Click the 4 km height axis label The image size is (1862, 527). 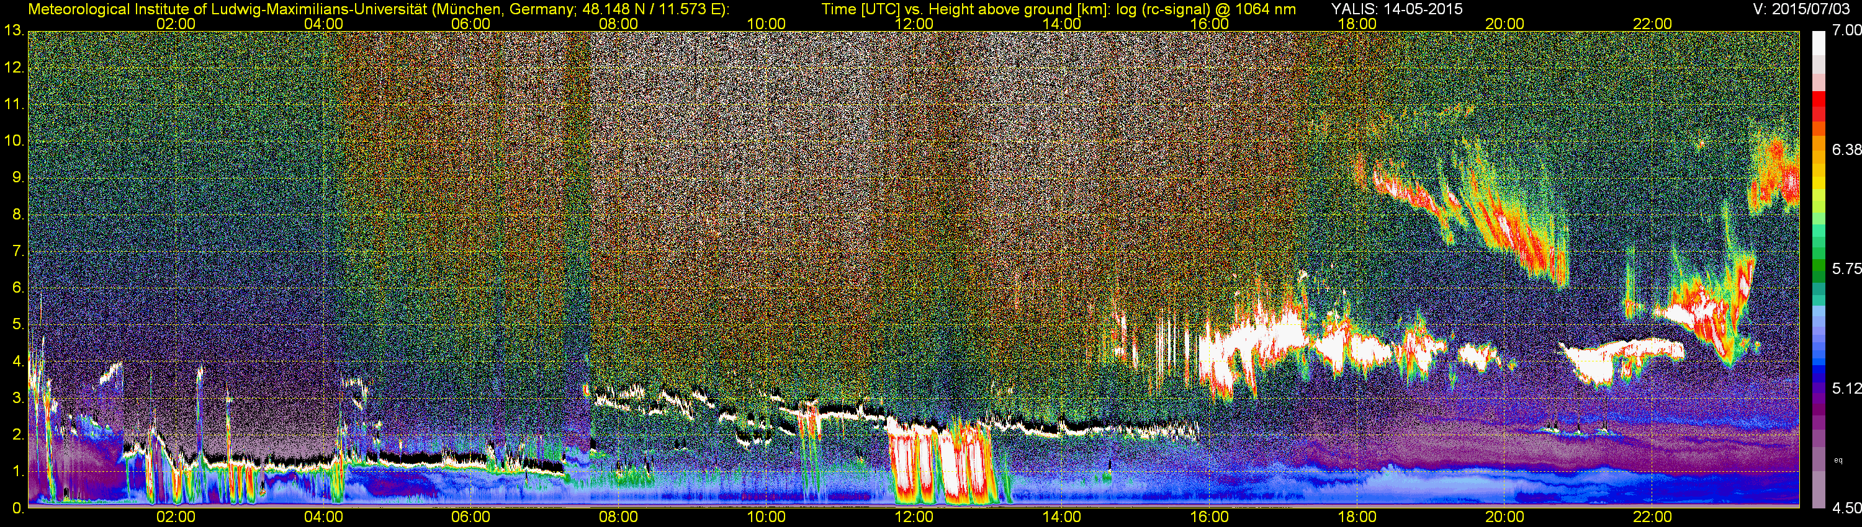pos(17,361)
